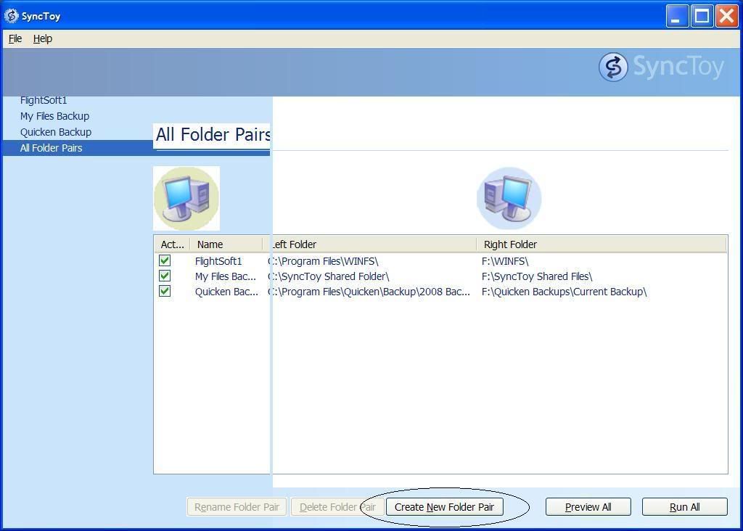Select the FlightSoft1 name in table
This screenshot has height=531, width=743.
tap(218, 261)
